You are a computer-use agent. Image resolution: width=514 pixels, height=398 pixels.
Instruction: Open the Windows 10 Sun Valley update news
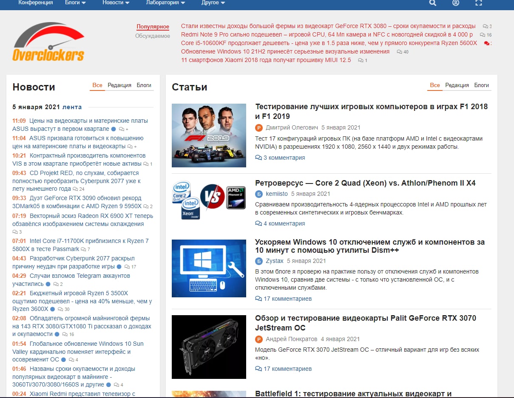point(78,352)
